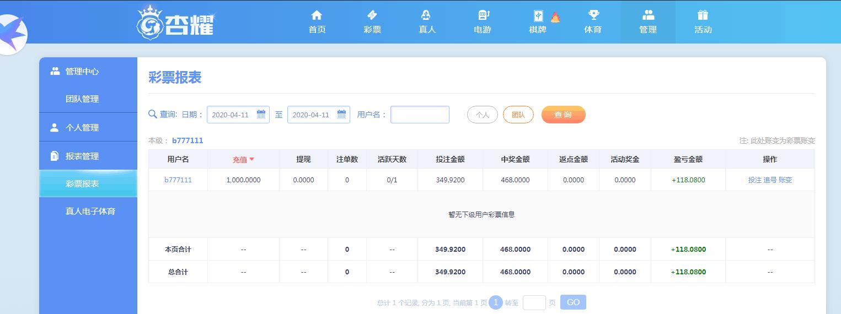Click the 注单数 column header
The image size is (841, 314).
point(347,159)
